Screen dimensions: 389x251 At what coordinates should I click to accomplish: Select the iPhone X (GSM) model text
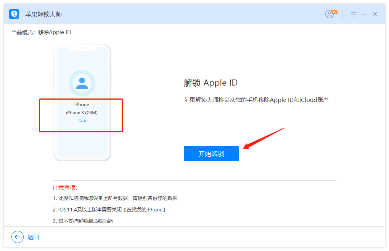coord(82,113)
